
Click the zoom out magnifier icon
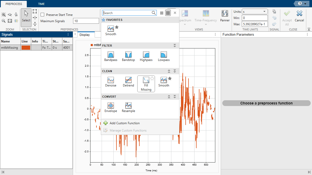(4, 21)
